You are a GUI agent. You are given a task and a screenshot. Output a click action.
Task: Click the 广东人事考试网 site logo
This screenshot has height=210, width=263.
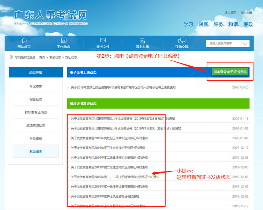tap(50, 16)
